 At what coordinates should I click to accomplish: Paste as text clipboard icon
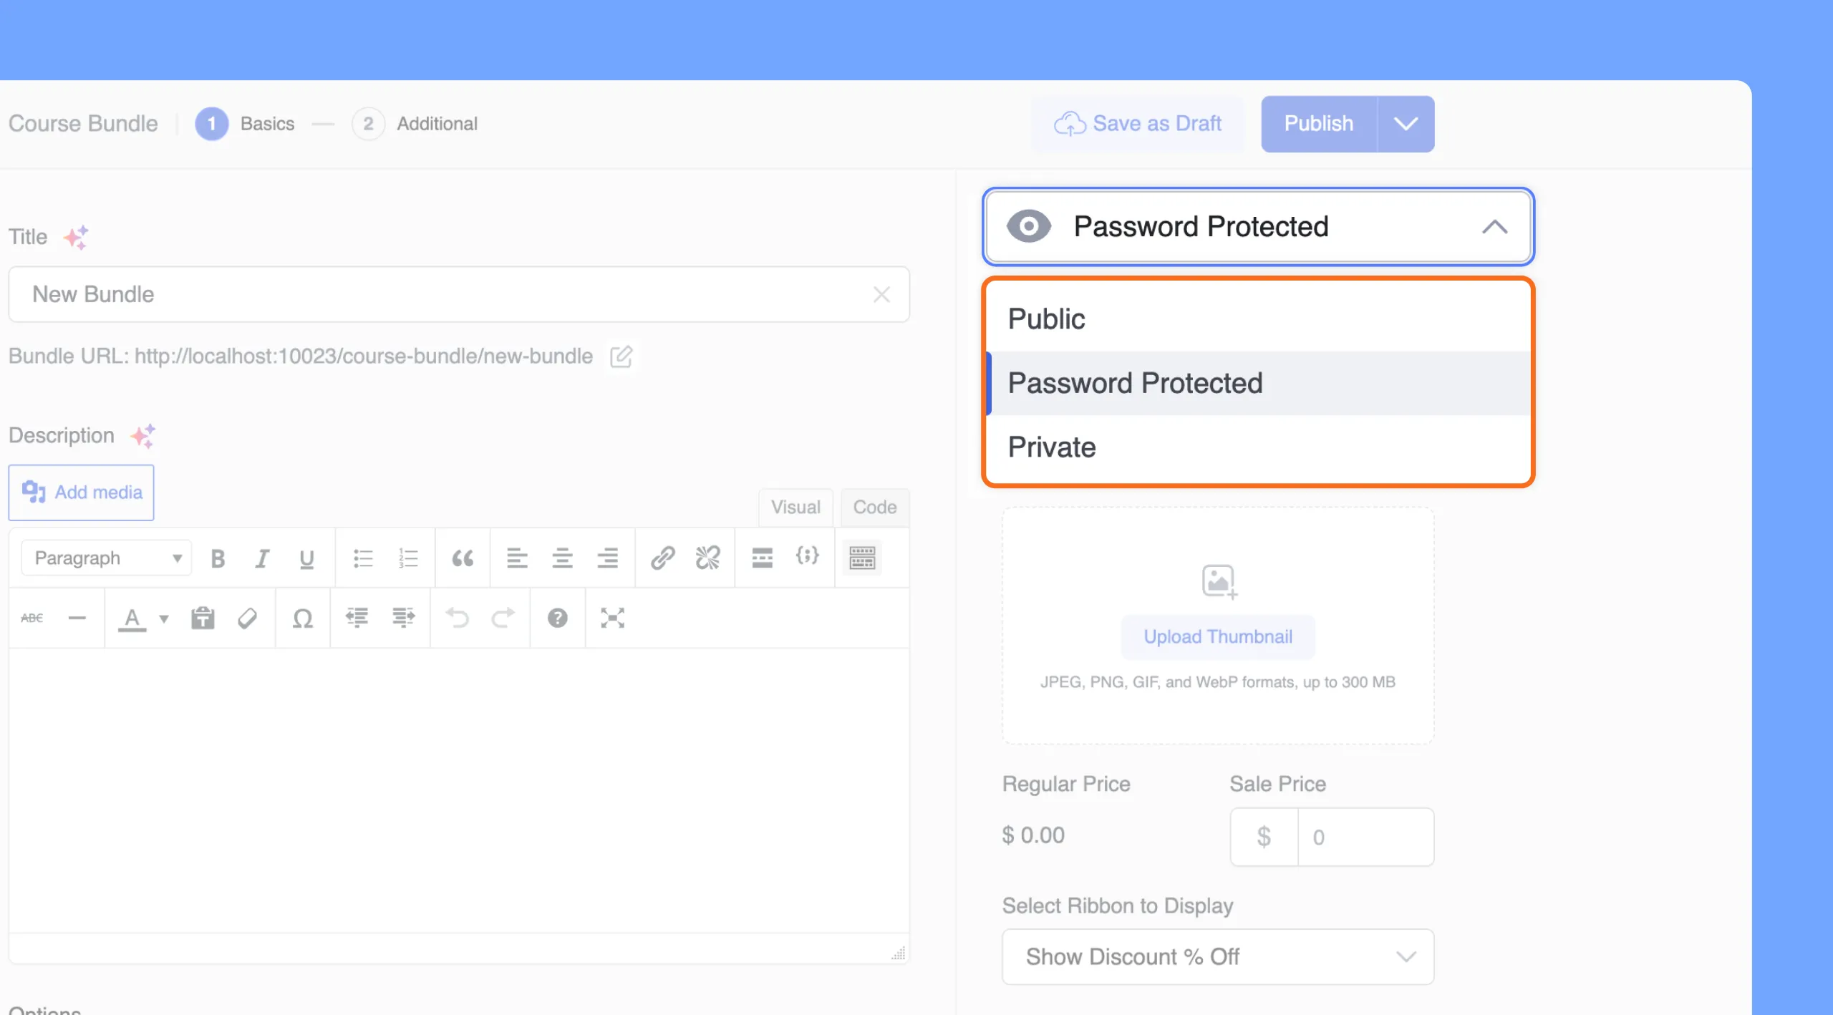(x=203, y=618)
